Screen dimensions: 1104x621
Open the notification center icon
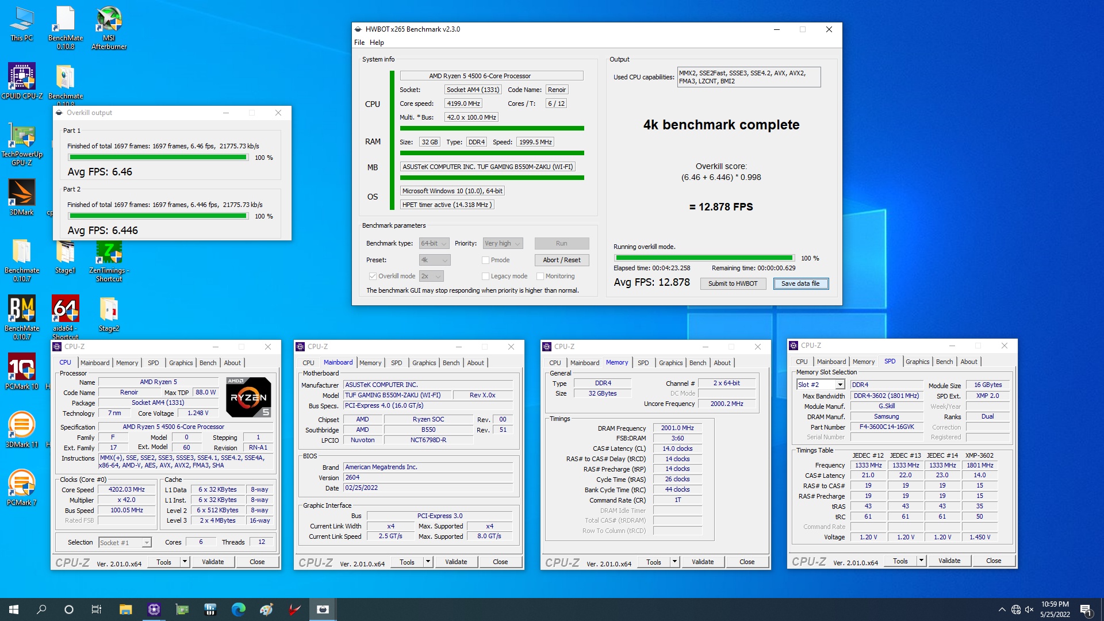1086,609
